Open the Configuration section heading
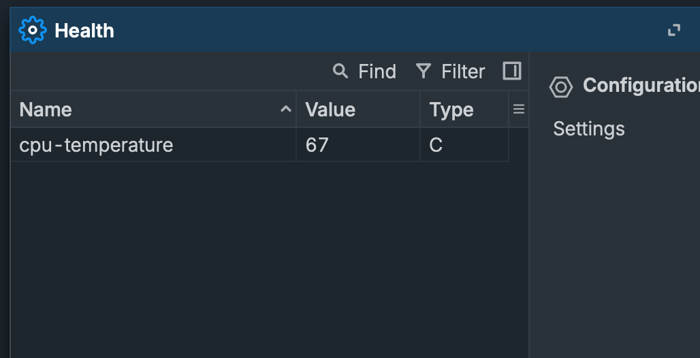 641,85
